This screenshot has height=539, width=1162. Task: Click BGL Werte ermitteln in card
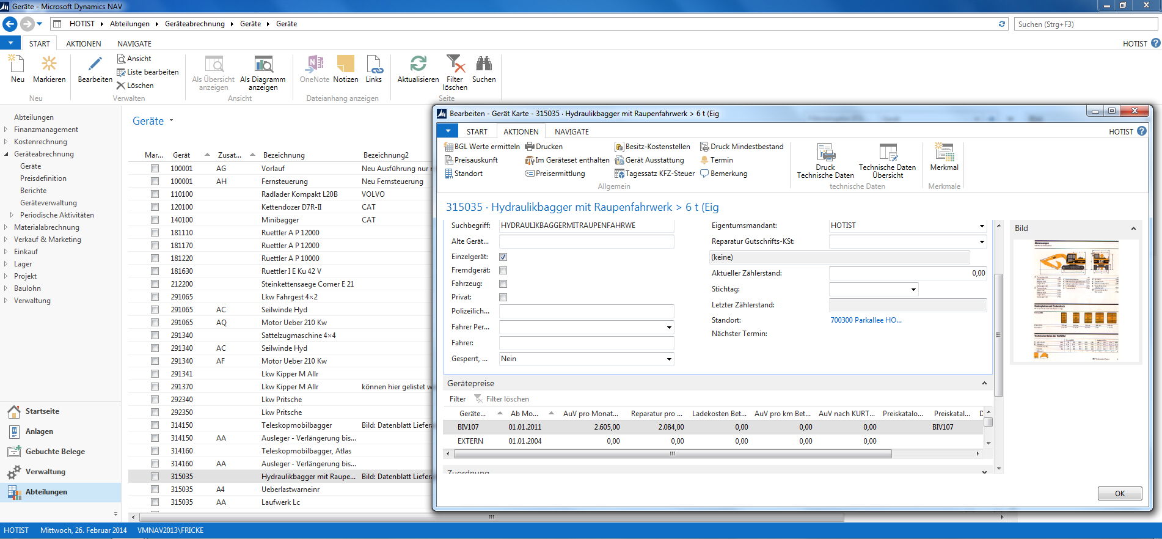pyautogui.click(x=481, y=147)
